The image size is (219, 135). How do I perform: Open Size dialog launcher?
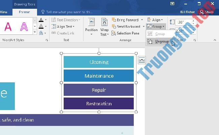(x=195, y=40)
